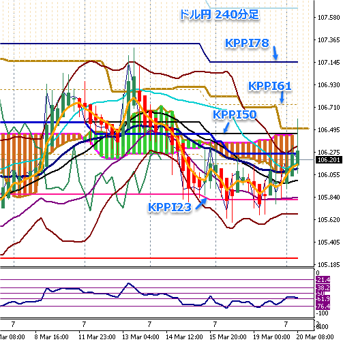This screenshot has height=344, width=343.
Task: Click the 106.055 price axis label
Action: [329, 175]
